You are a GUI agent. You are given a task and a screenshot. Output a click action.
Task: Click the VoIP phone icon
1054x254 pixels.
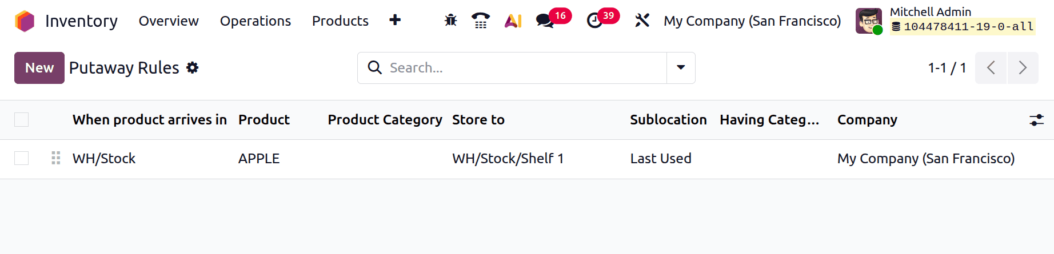(481, 21)
